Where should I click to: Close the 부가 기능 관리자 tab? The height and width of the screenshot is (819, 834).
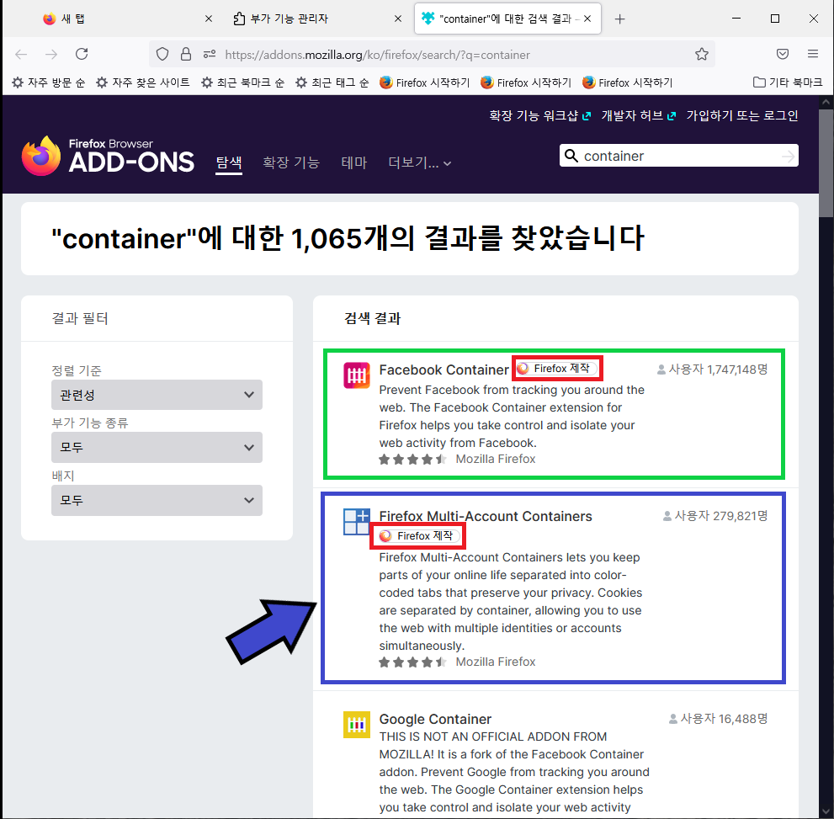398,19
